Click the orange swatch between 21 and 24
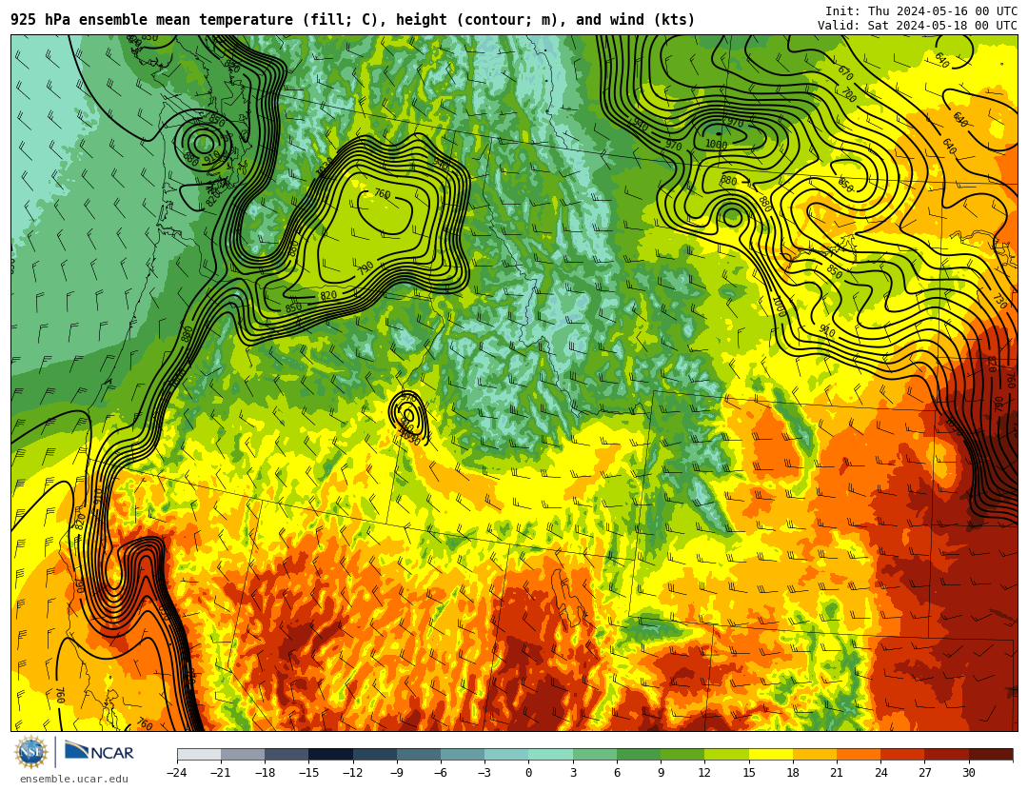This screenshot has height=791, width=1028. (859, 755)
